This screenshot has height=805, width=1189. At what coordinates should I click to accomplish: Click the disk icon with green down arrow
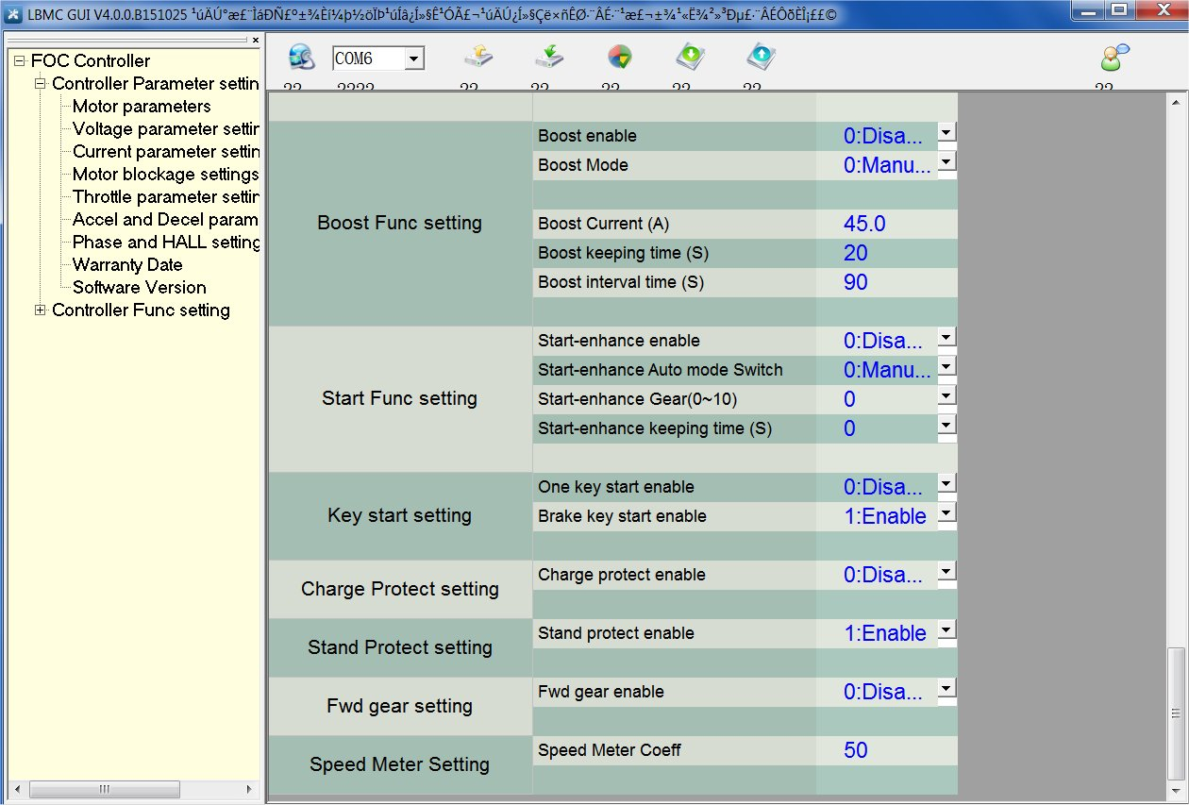coord(691,58)
